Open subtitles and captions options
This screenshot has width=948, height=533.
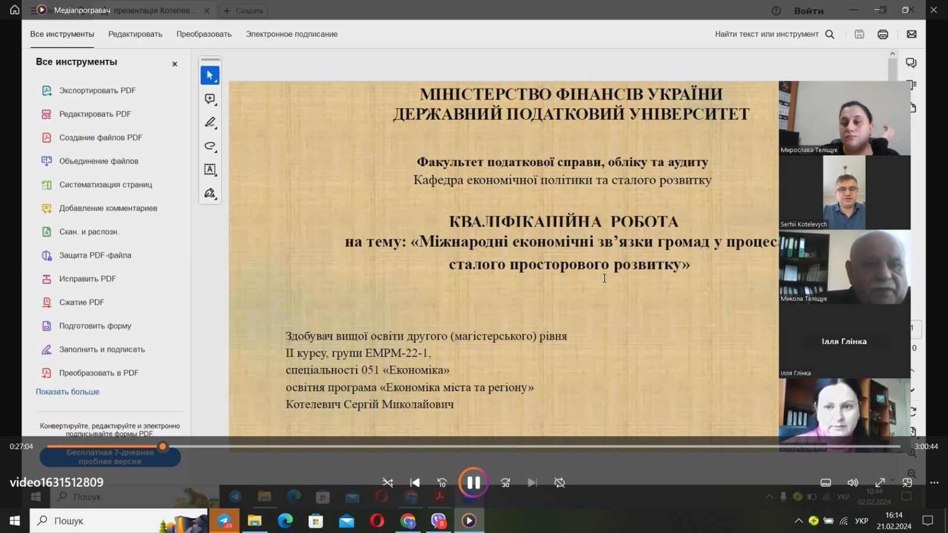825,483
